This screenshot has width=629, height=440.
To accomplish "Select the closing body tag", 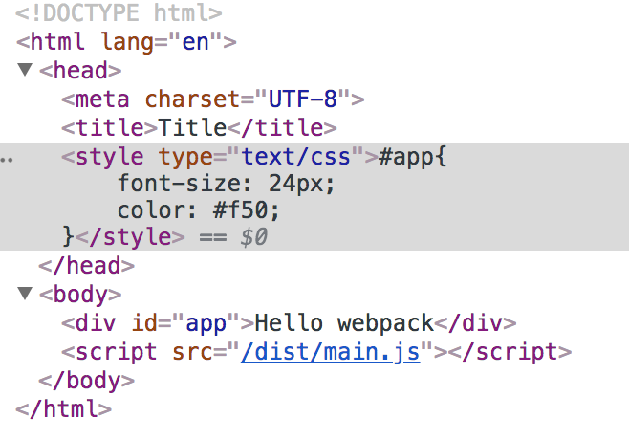I will coord(87,380).
